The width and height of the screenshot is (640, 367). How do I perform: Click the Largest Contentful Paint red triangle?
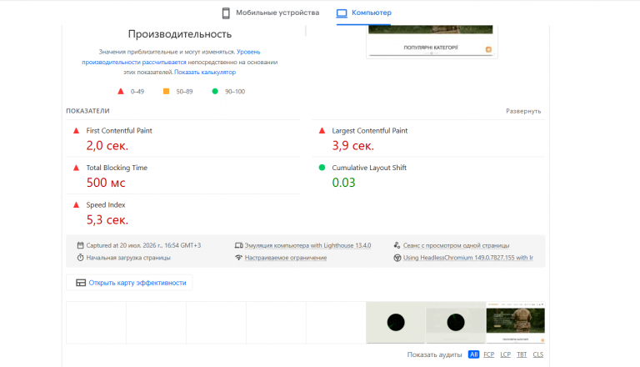[x=322, y=131]
